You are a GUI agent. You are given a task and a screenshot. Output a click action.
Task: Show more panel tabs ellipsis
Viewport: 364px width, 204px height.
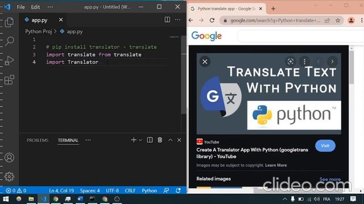(x=88, y=140)
